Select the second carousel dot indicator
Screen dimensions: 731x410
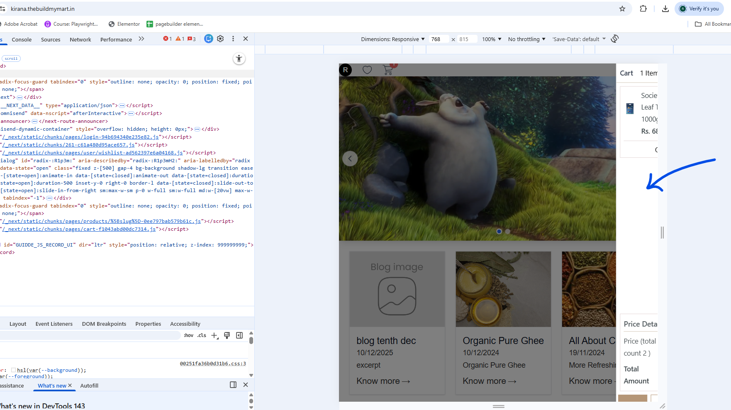(508, 232)
